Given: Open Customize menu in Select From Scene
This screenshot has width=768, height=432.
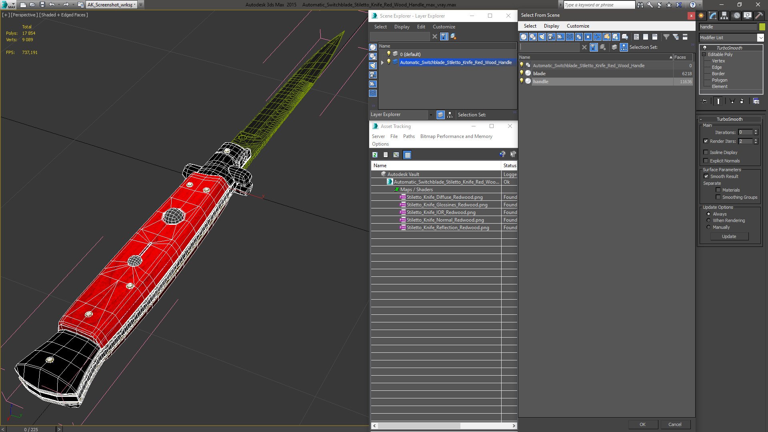Looking at the screenshot, I should click(x=578, y=26).
